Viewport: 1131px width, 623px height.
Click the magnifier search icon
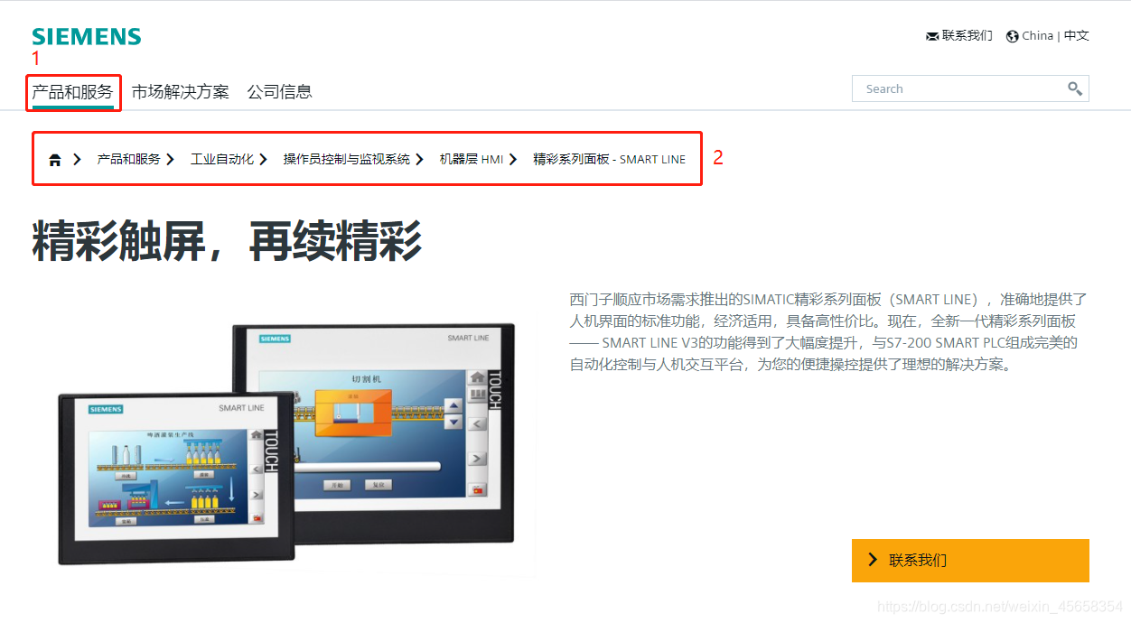point(1075,88)
